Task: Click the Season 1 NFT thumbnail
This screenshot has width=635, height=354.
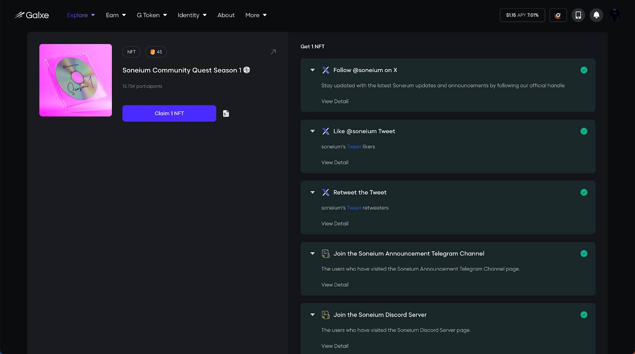Action: coord(75,80)
